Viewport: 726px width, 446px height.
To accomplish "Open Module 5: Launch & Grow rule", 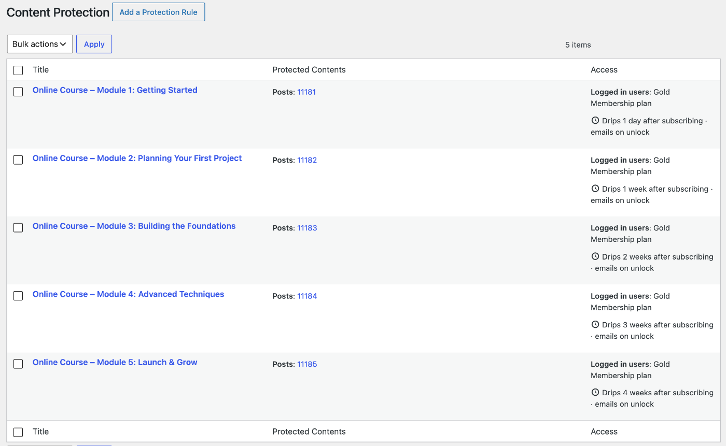I will tap(115, 362).
